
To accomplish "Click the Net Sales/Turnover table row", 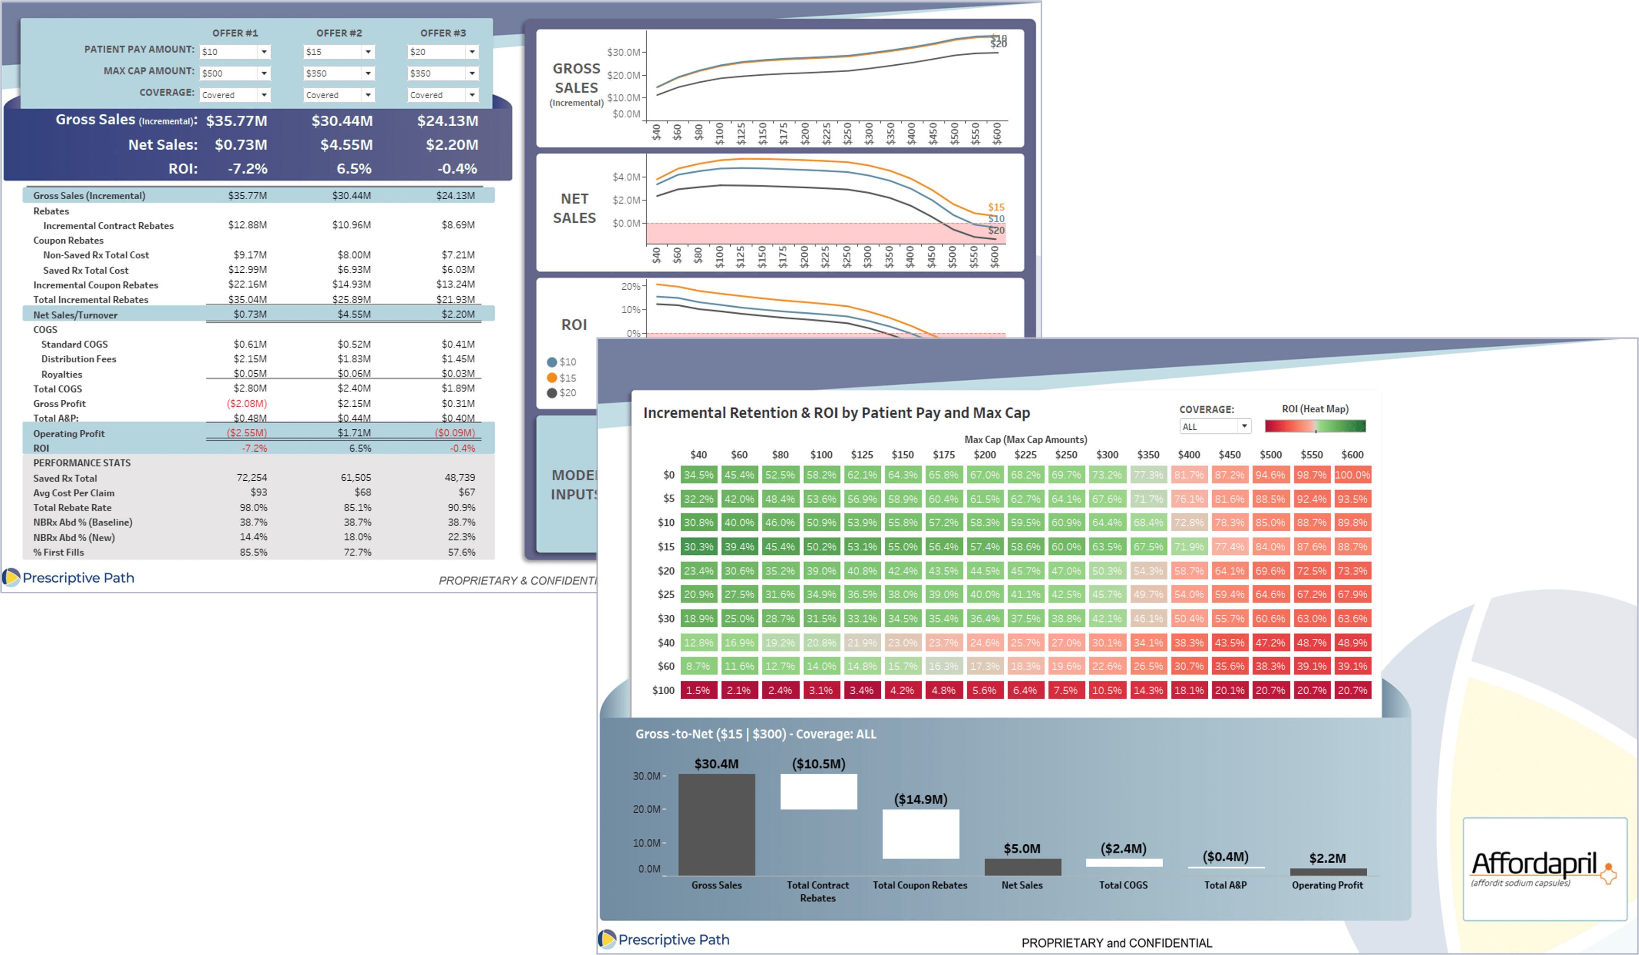I will [x=75, y=315].
